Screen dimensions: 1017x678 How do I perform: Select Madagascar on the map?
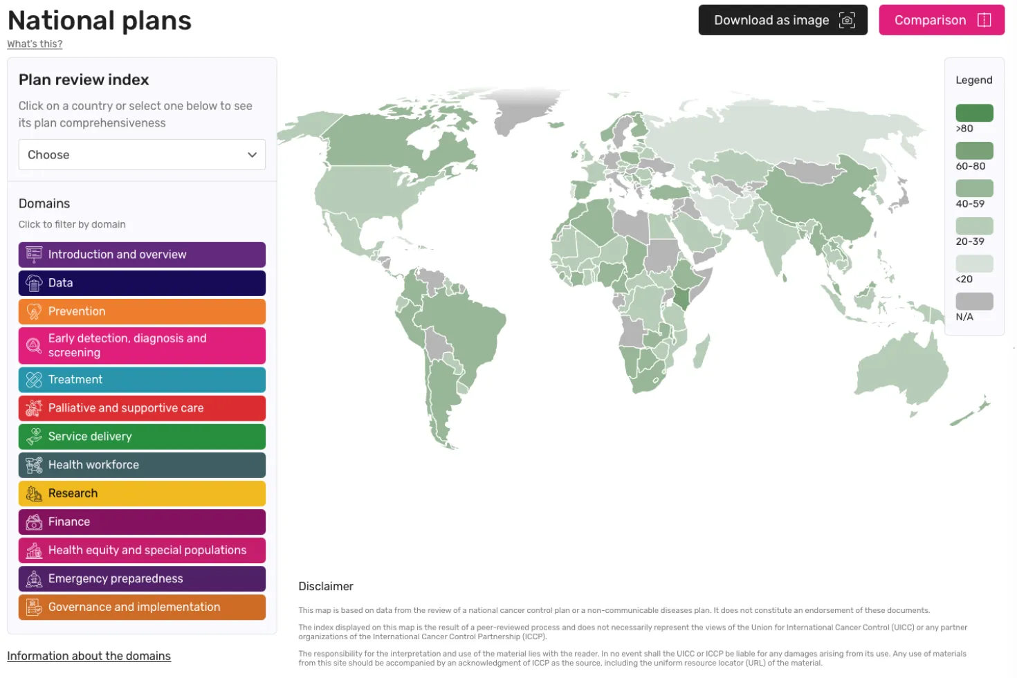coord(701,351)
